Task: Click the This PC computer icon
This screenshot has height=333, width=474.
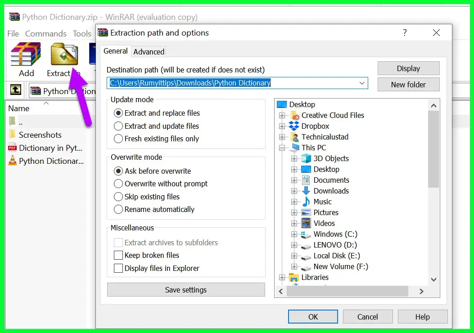Action: tap(295, 148)
